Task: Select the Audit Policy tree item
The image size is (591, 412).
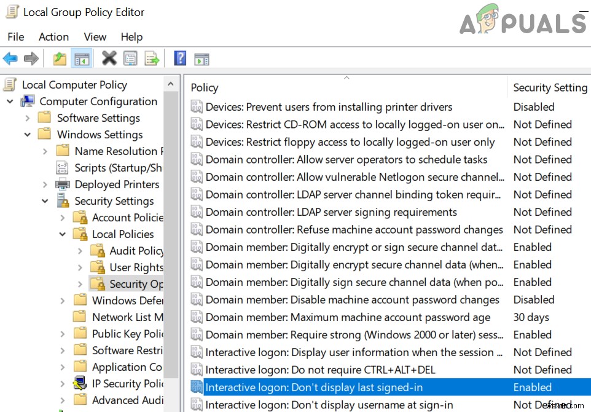Action: [x=135, y=250]
